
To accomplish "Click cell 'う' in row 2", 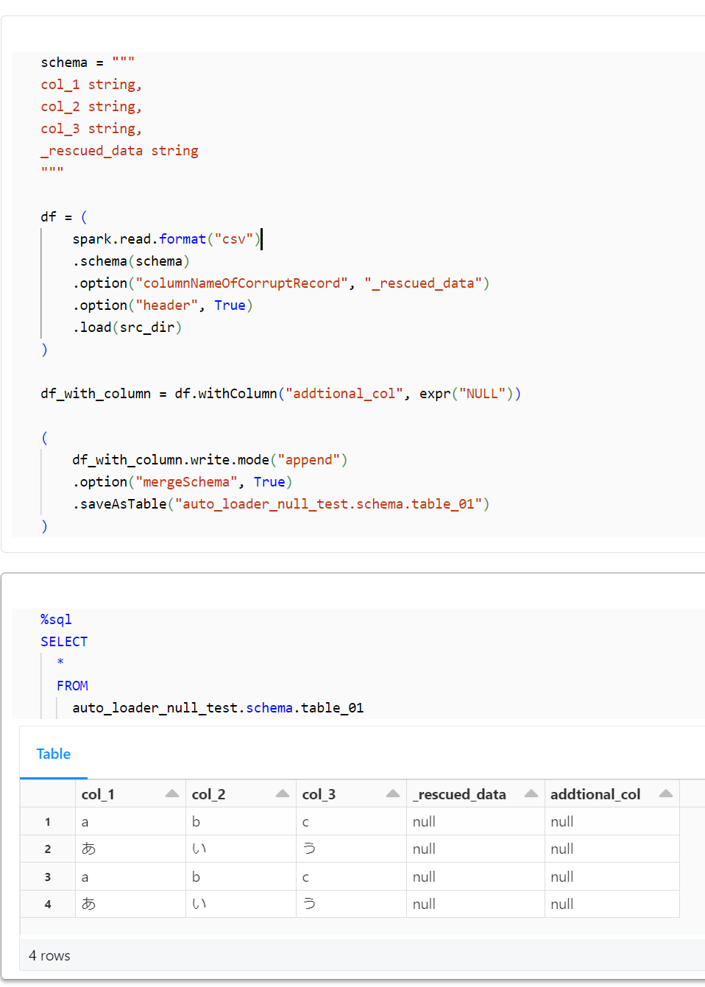I will point(351,849).
